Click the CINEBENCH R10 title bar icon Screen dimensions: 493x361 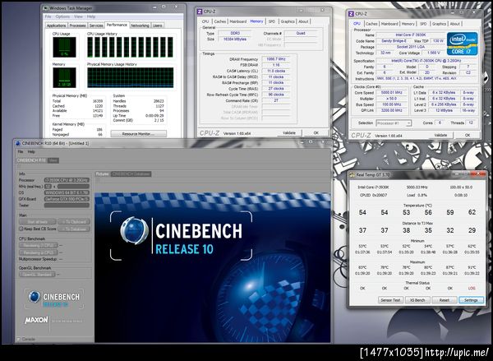18,143
